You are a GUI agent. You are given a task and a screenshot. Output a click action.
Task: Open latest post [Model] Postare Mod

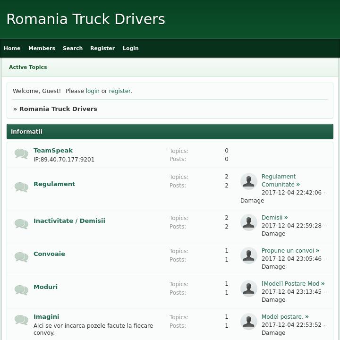click(290, 284)
